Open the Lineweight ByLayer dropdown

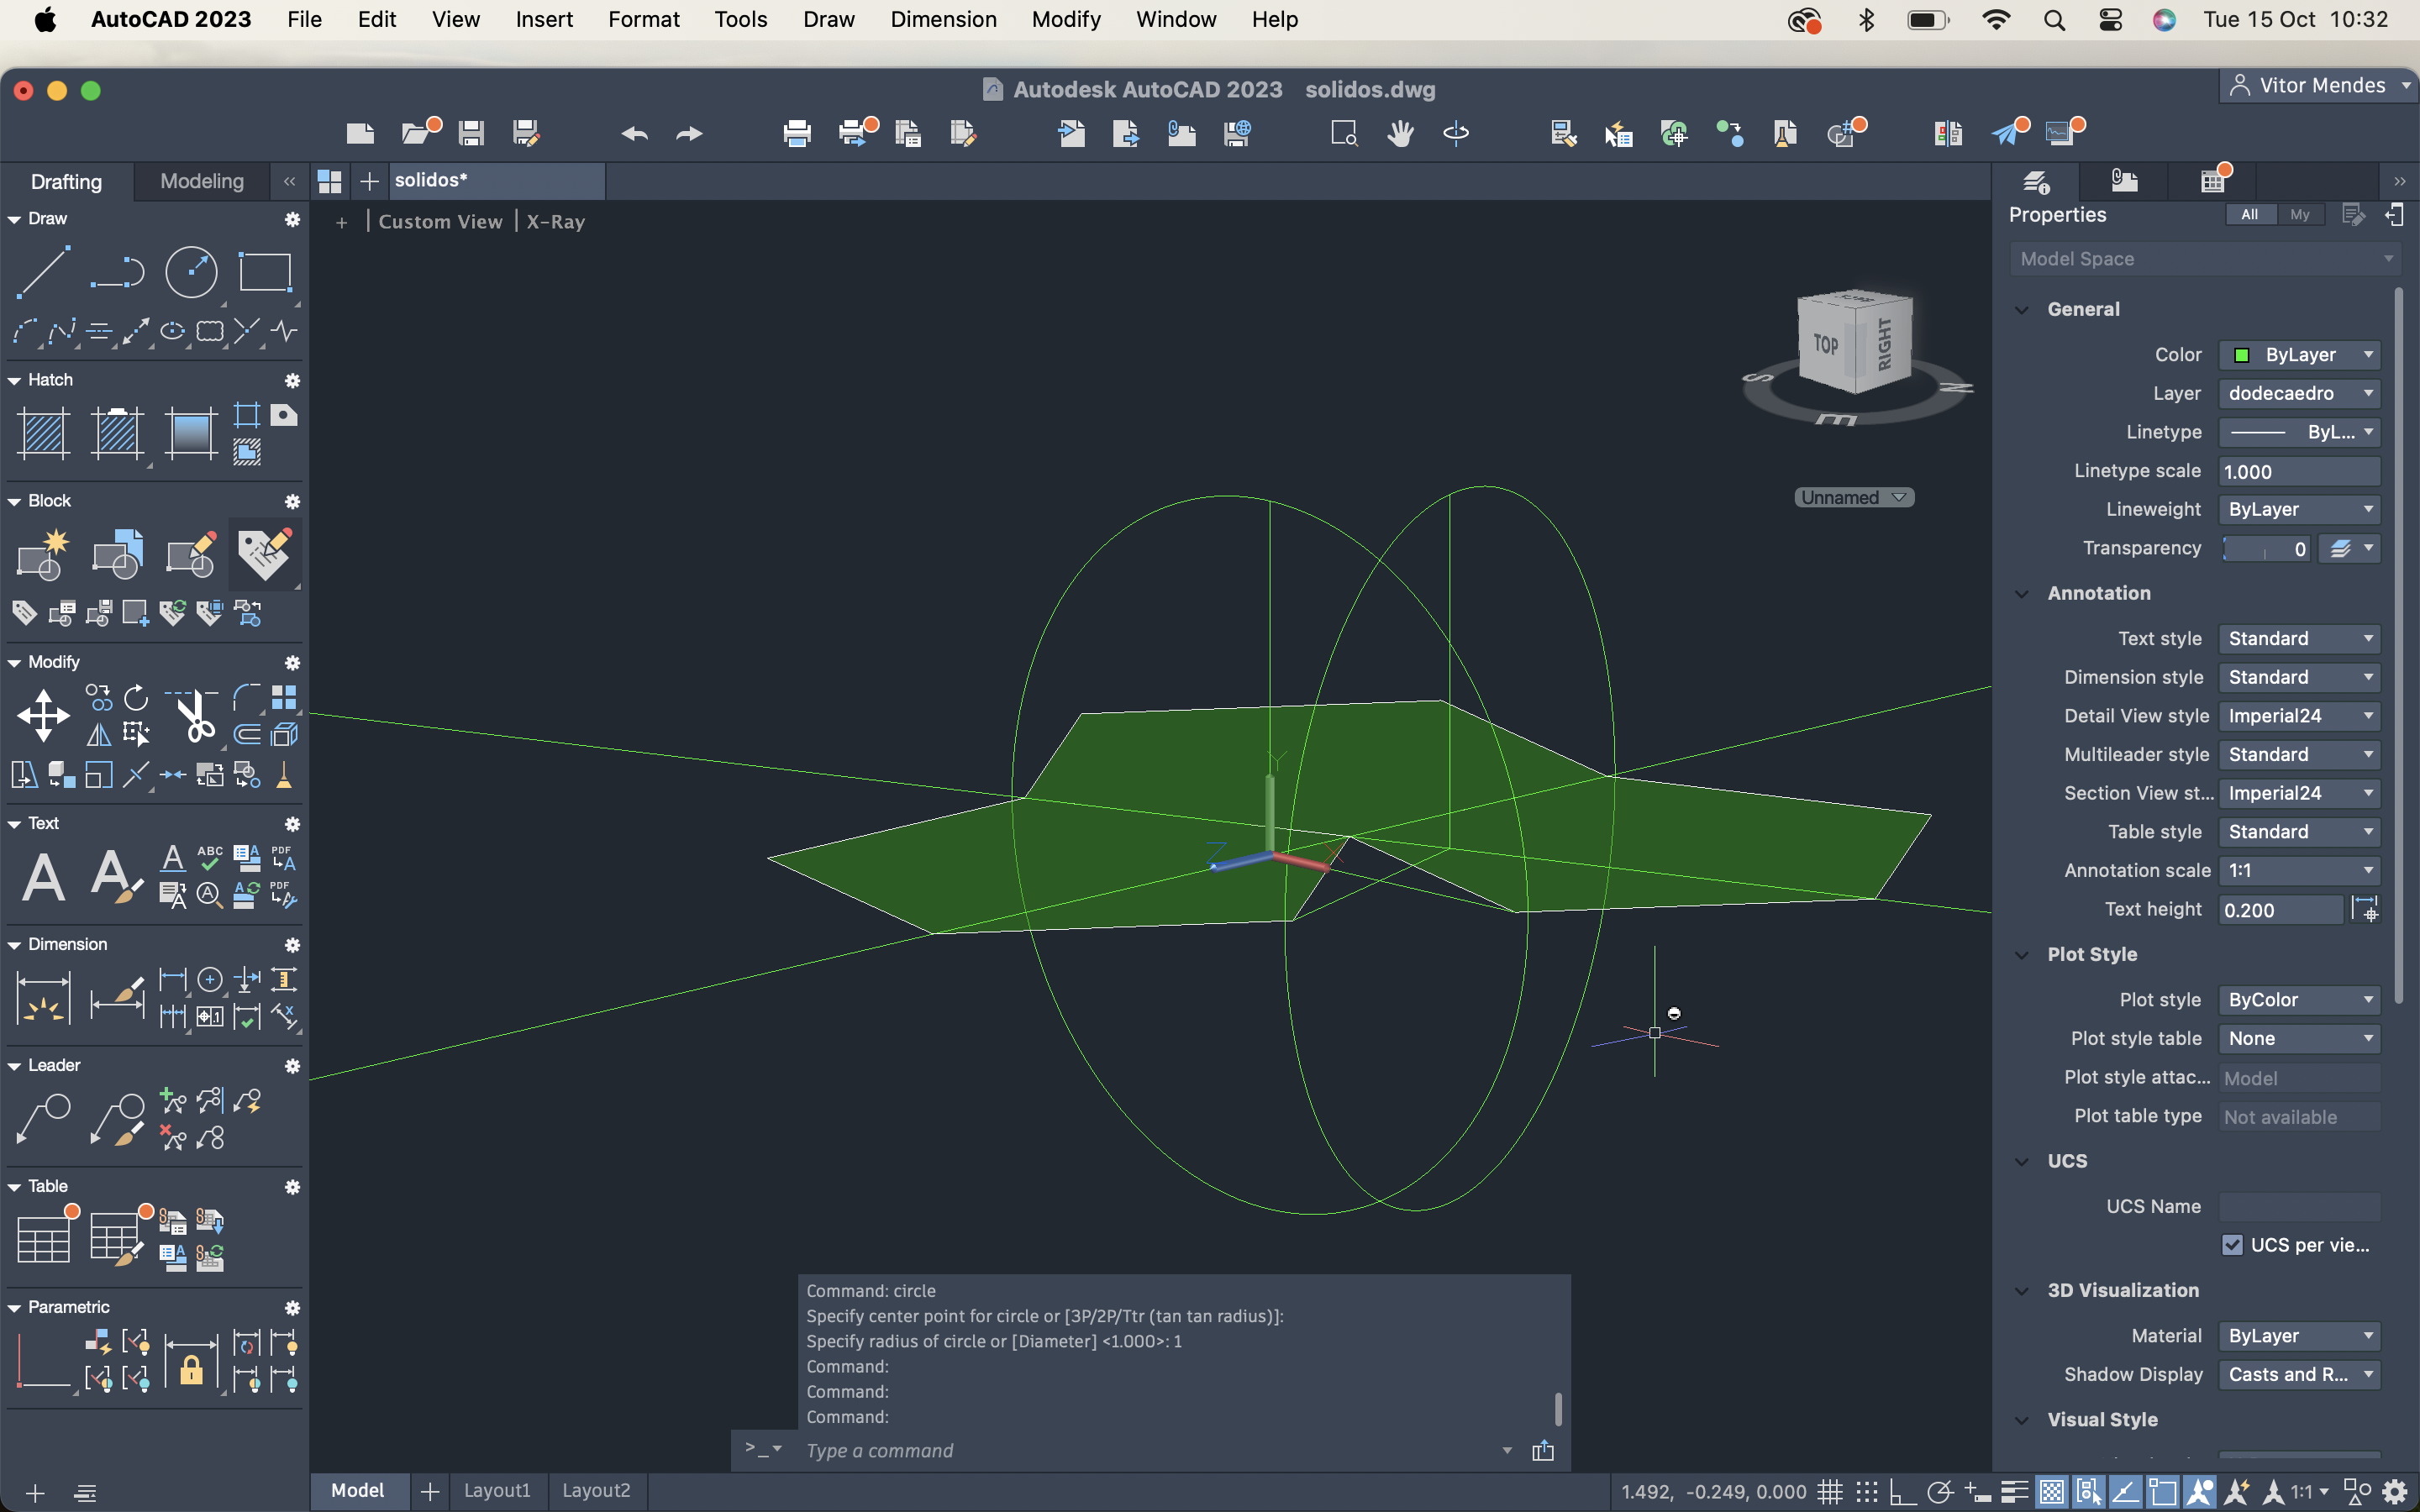click(x=2299, y=509)
